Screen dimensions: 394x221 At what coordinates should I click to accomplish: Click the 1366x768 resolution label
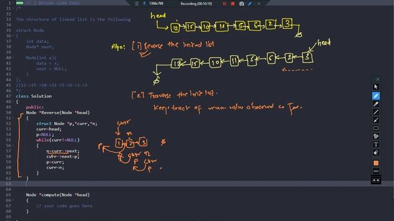click(x=156, y=4)
